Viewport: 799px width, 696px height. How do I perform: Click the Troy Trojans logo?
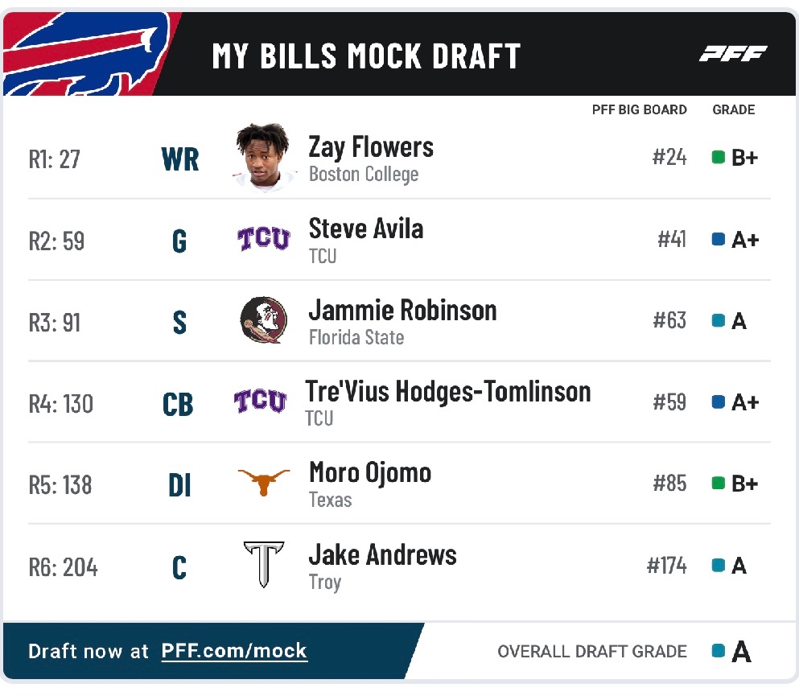(x=263, y=564)
